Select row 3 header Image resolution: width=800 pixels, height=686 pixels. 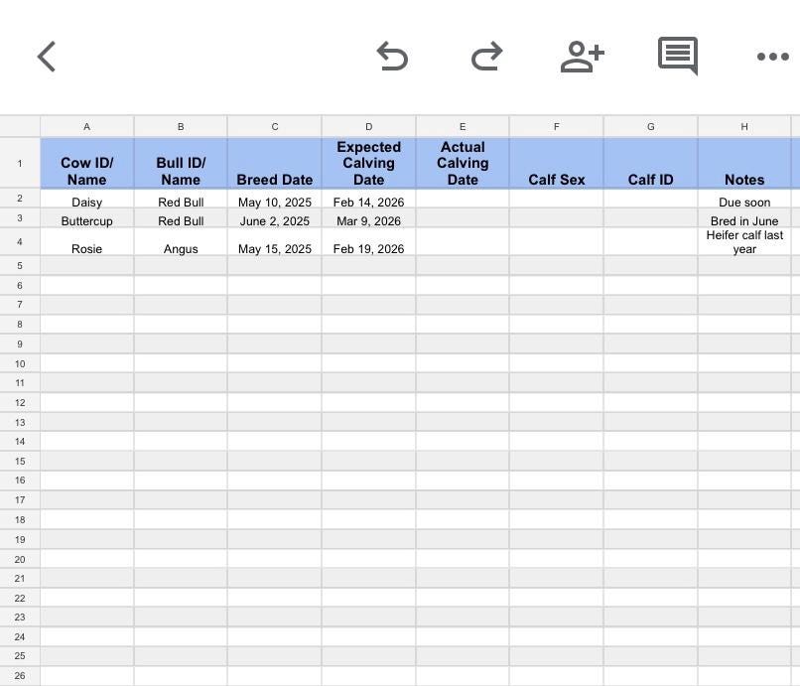pos(20,220)
